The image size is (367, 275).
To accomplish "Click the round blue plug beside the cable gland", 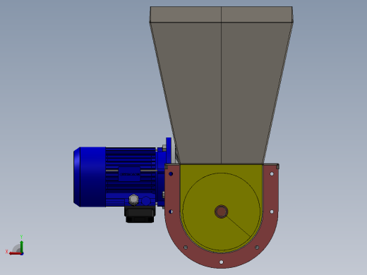I will pyautogui.click(x=146, y=201).
